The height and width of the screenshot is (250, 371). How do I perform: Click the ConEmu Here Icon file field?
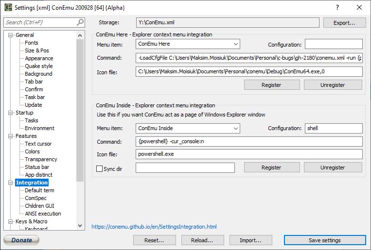(x=249, y=71)
